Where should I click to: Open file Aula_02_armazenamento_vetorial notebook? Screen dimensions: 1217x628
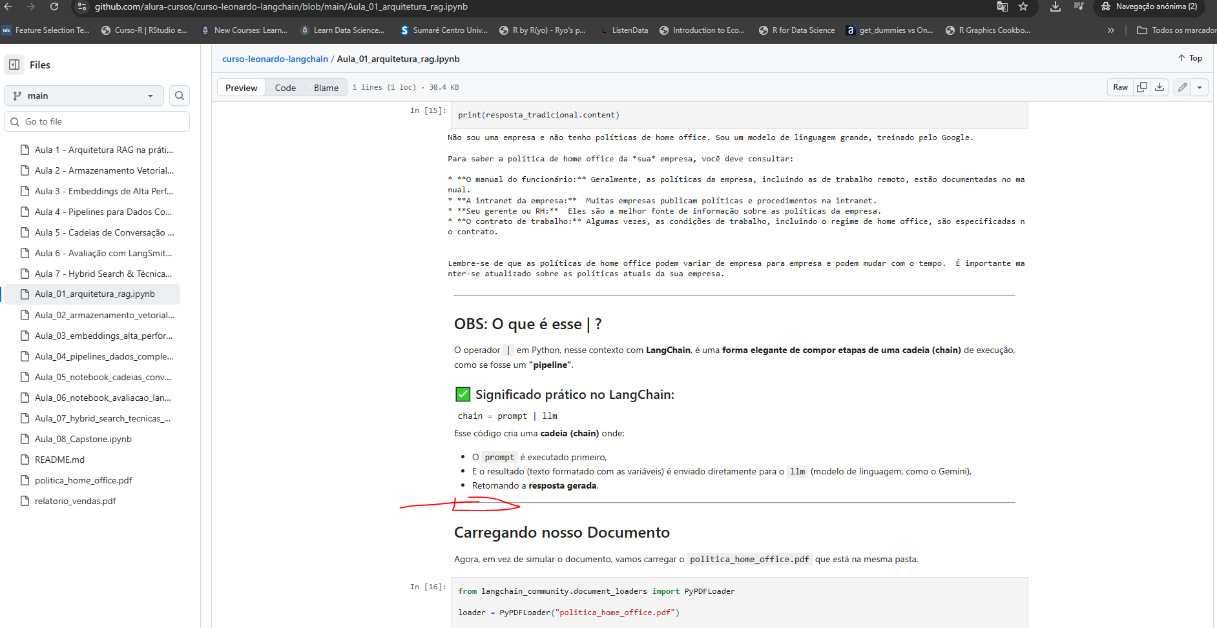(103, 315)
